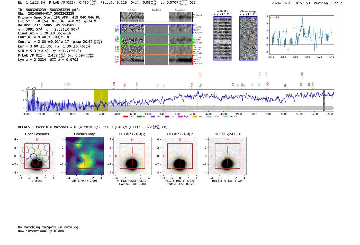Screen dimensions: 360x245
Task: Open the DECaLS(24.0) g image
Action: point(132,156)
